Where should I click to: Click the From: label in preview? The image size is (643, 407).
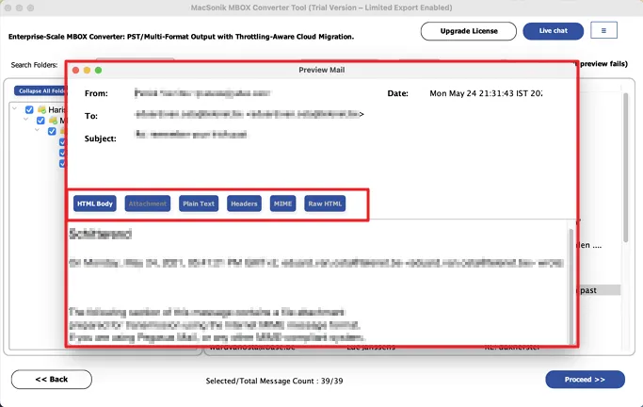click(x=96, y=93)
